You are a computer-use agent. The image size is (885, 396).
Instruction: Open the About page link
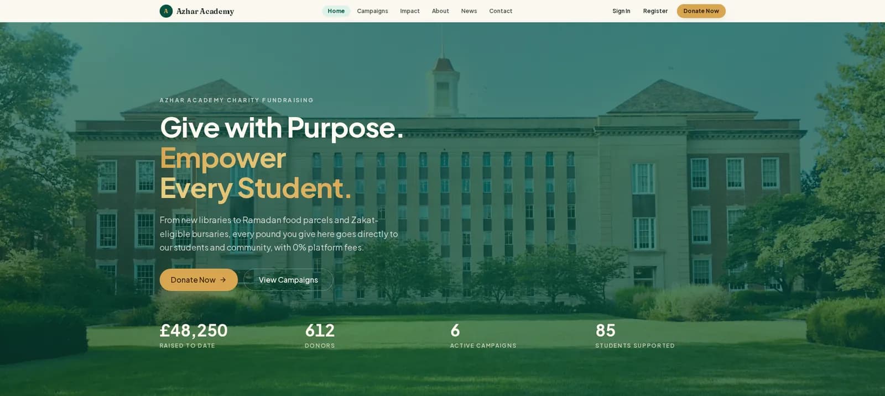pyautogui.click(x=440, y=11)
